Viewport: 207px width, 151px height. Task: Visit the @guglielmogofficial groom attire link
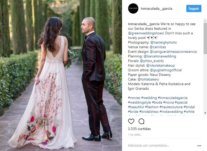166,70
